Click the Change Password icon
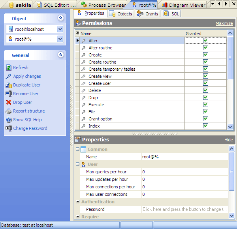The width and height of the screenshot is (237, 229). tap(9, 128)
